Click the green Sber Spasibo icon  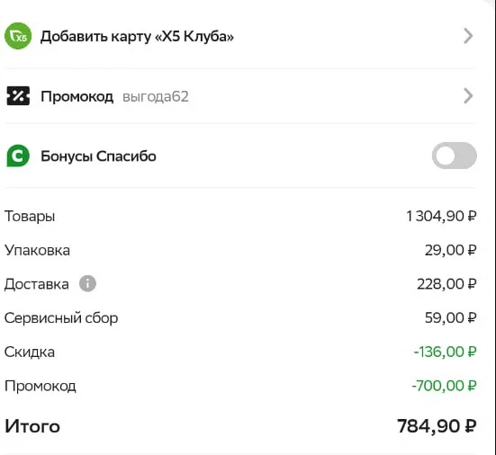coord(18,156)
